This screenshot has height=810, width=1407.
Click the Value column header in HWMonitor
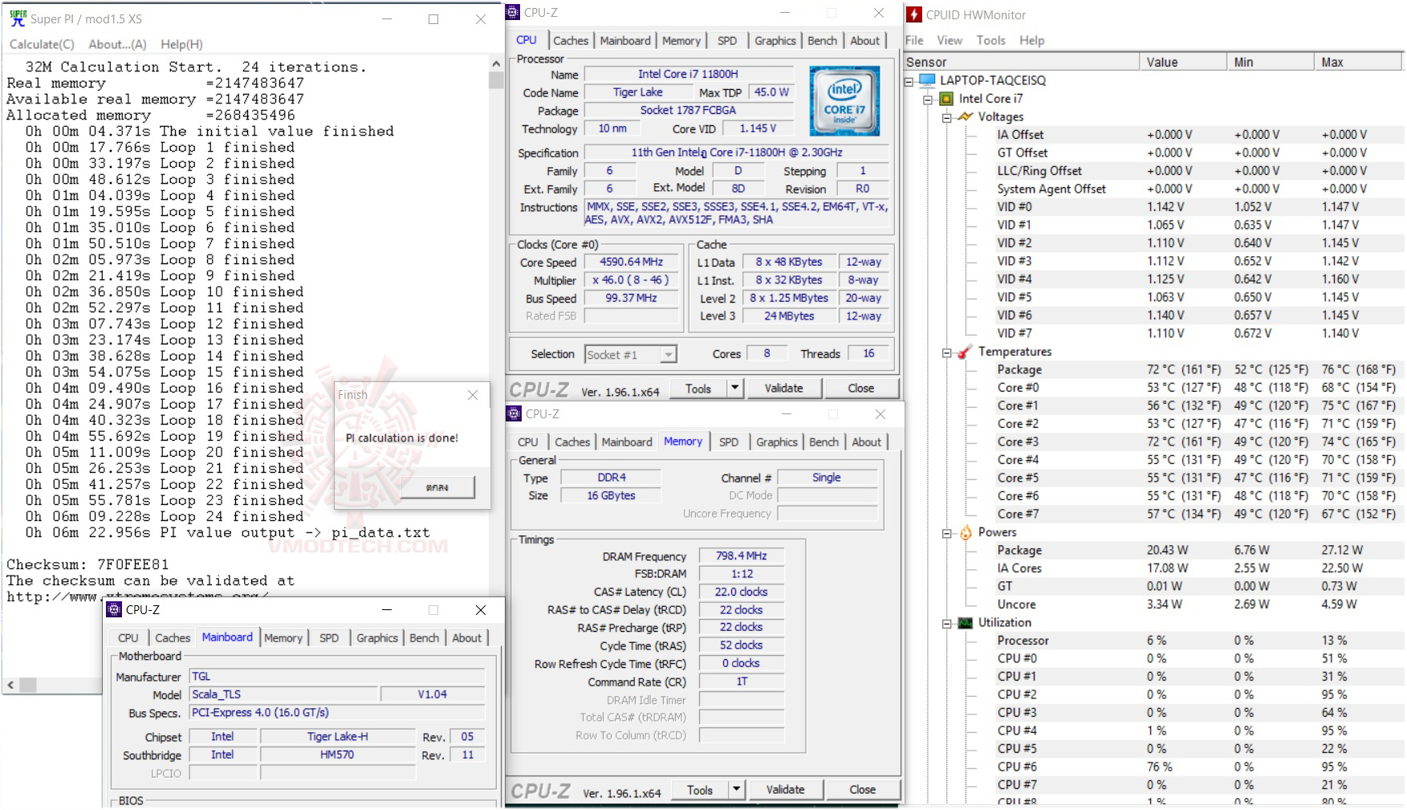pyautogui.click(x=1183, y=62)
